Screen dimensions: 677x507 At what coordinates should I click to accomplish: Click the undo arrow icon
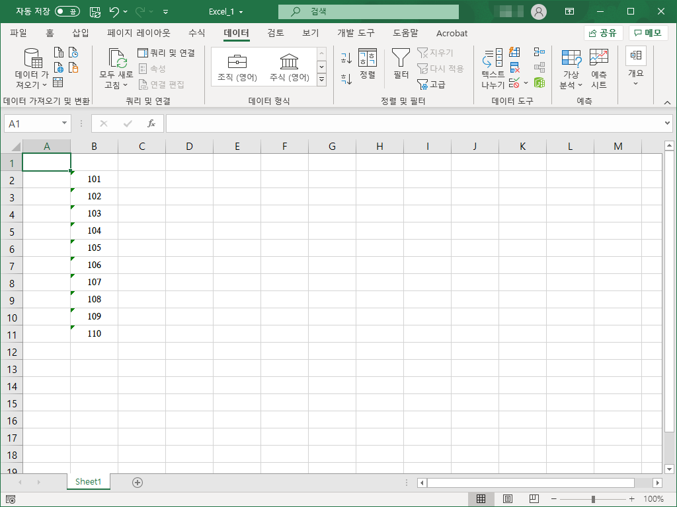click(114, 12)
